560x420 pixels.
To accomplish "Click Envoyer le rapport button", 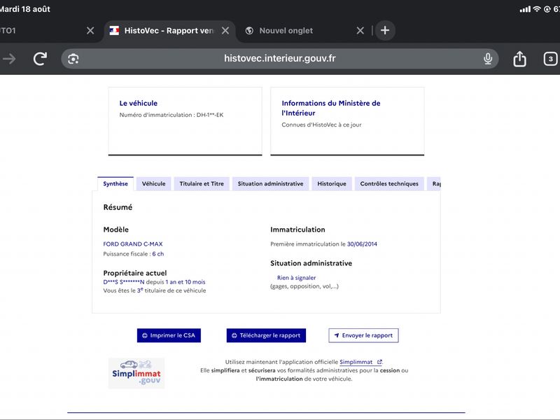I will [x=363, y=335].
